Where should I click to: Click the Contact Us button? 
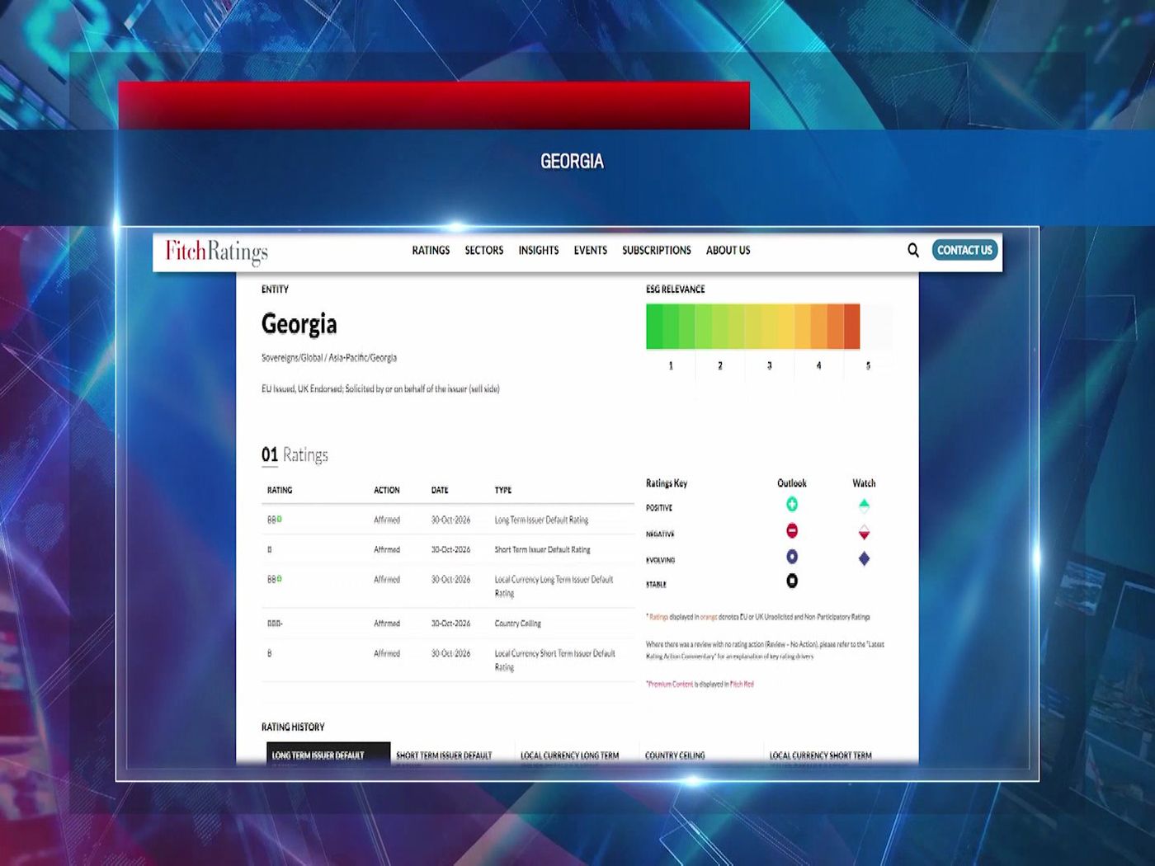click(964, 250)
